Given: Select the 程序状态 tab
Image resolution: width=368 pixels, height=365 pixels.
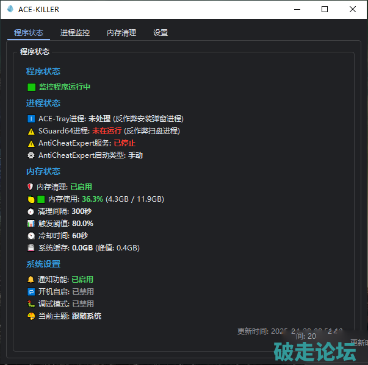Looking at the screenshot, I should [x=29, y=33].
